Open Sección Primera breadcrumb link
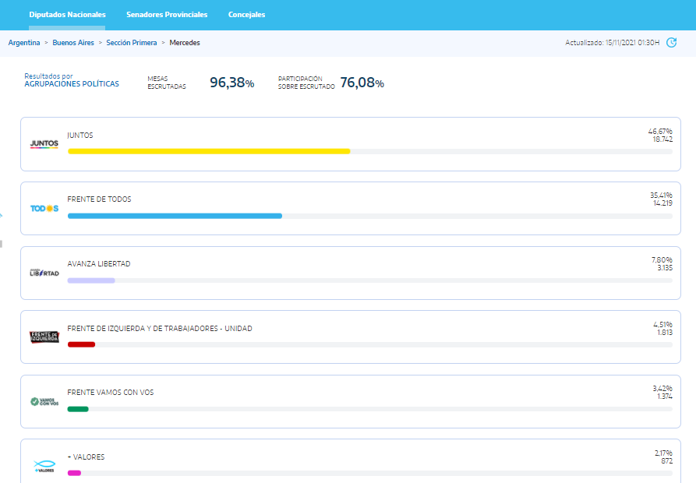The image size is (696, 483). click(x=130, y=43)
